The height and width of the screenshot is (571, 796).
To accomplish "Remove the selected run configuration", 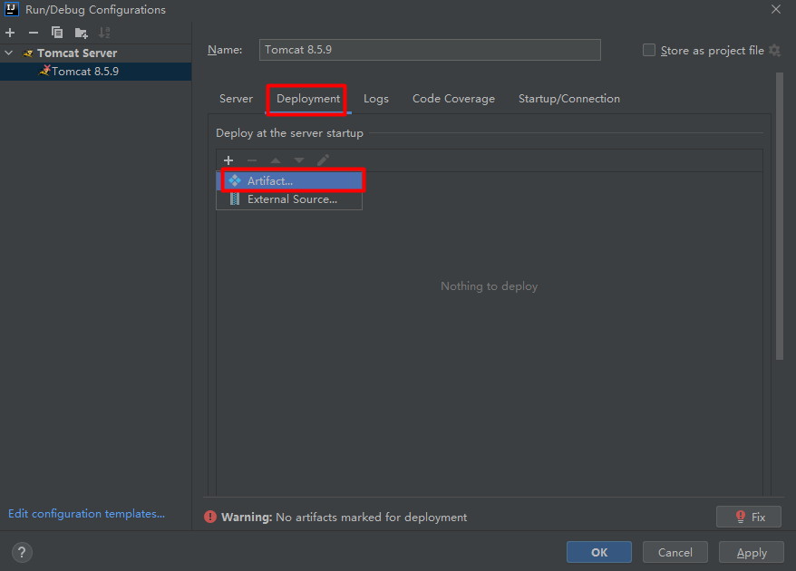I will tap(34, 33).
